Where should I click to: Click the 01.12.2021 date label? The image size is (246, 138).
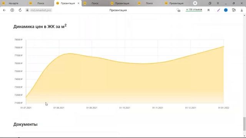pos(191,108)
